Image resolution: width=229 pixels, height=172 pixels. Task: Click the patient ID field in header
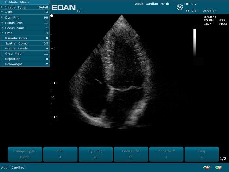(79, 10)
